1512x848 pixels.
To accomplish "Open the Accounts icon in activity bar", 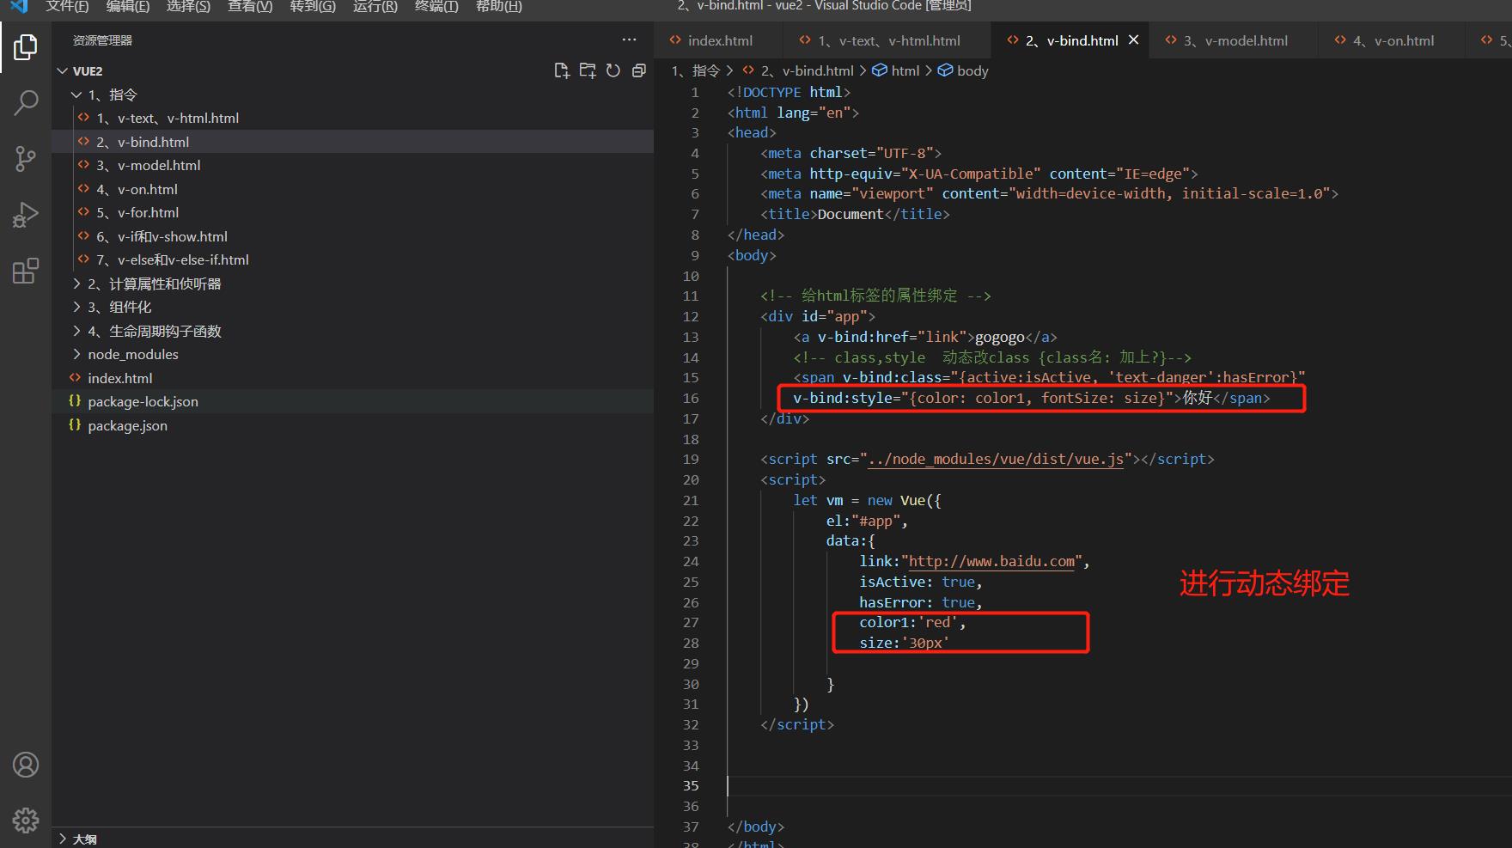I will [x=26, y=765].
